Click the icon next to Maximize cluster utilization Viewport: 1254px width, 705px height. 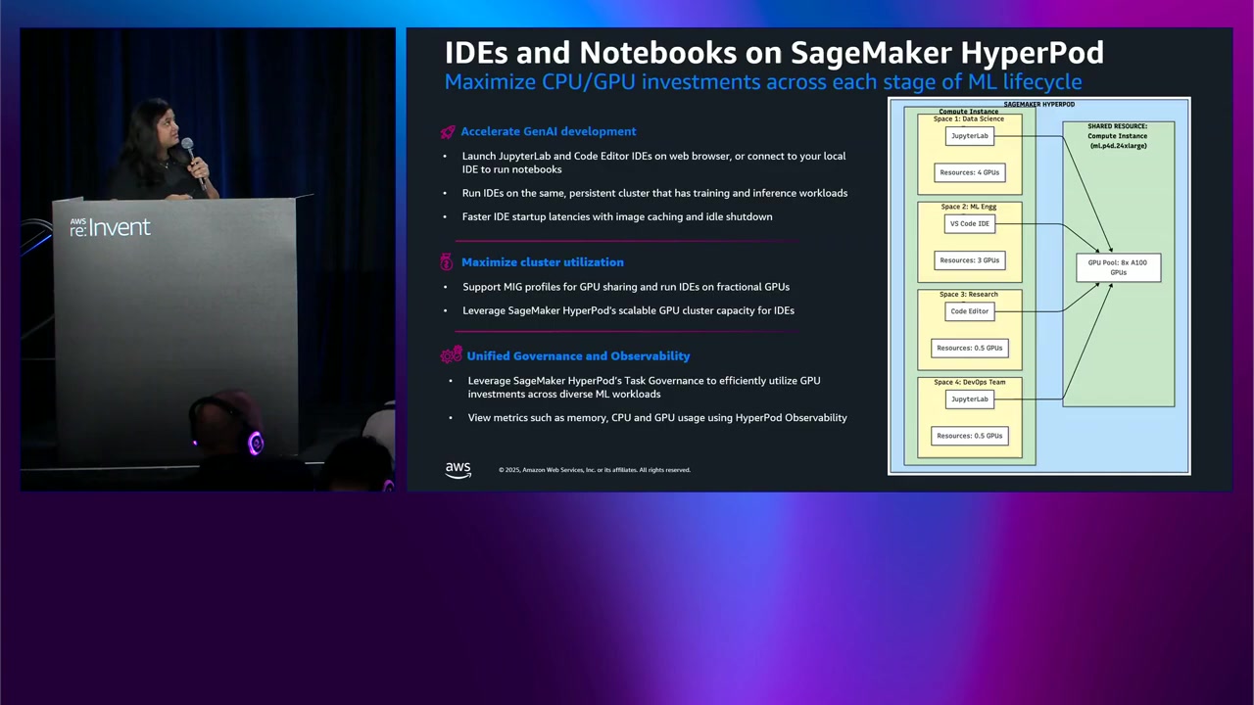pyautogui.click(x=447, y=261)
